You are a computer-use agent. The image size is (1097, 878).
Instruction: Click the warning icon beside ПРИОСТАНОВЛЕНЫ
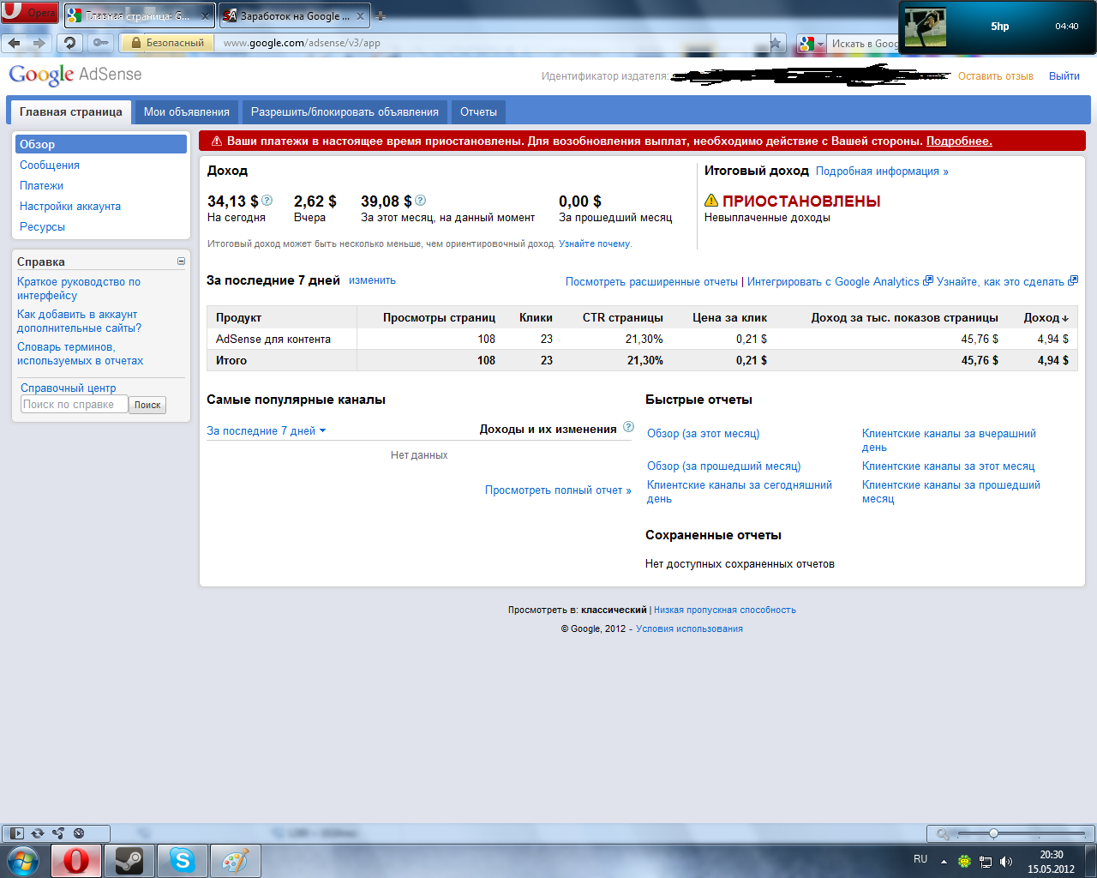(x=711, y=201)
